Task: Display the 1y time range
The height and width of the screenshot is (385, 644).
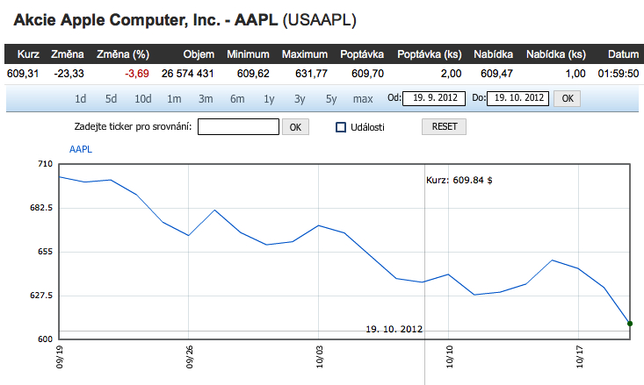Action: tap(269, 98)
